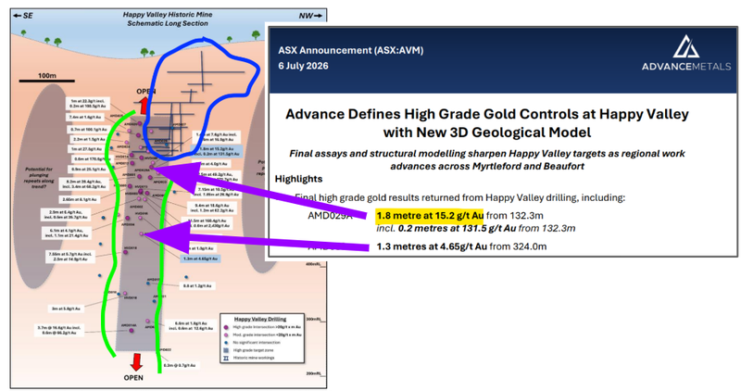Click the red upward OPEN arrow
Screen dimensions: 741x391
tap(144, 105)
